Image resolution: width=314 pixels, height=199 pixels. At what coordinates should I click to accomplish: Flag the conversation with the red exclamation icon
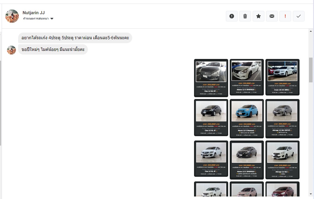pos(285,16)
